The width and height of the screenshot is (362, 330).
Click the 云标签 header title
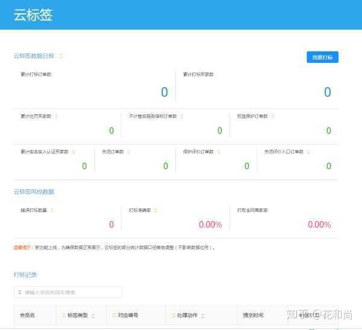[33, 15]
